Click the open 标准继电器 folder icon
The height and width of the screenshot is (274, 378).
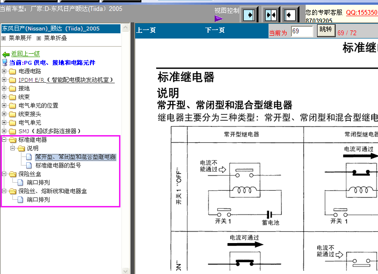tap(12, 140)
